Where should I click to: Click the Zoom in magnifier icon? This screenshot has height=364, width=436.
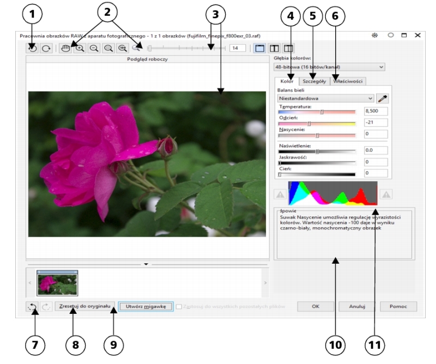[80, 48]
